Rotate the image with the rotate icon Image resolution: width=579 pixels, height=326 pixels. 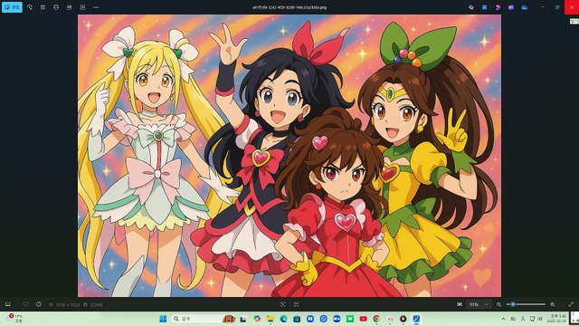pyautogui.click(x=30, y=7)
